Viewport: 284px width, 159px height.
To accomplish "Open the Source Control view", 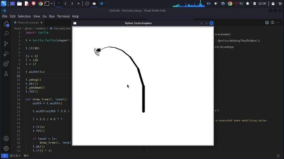I will 6,44.
